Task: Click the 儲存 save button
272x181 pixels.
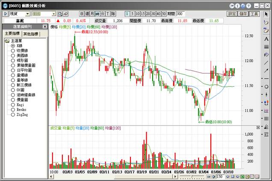Action: coord(243,14)
